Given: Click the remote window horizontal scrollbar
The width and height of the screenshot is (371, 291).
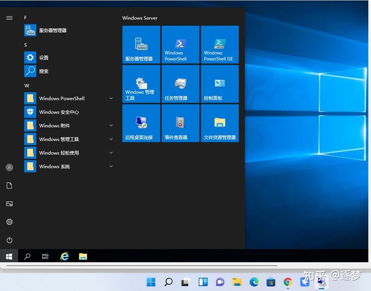Looking at the screenshot, I should [x=142, y=266].
